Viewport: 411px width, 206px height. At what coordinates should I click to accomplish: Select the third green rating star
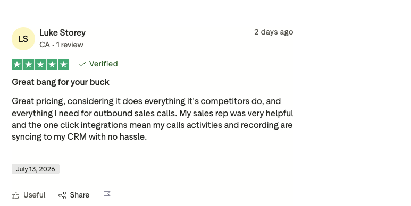click(40, 64)
